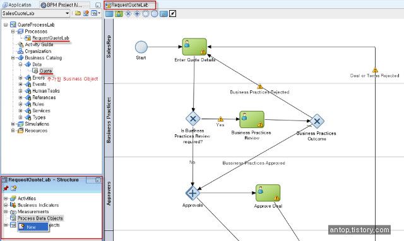The width and height of the screenshot is (404, 241).
Task: Select the Activity Guide item
Action: point(39,45)
